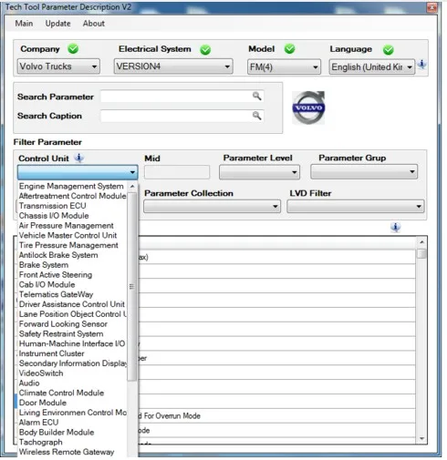The width and height of the screenshot is (447, 460).
Task: Select Climate Control Module option
Action: 72,393
